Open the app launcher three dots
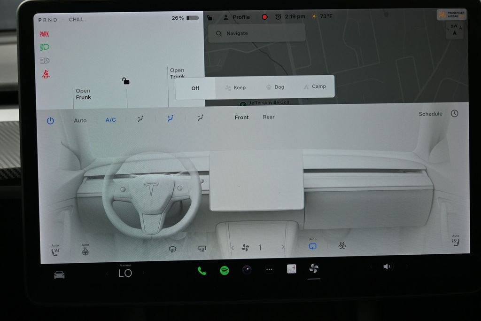The image size is (481, 321). pyautogui.click(x=269, y=269)
